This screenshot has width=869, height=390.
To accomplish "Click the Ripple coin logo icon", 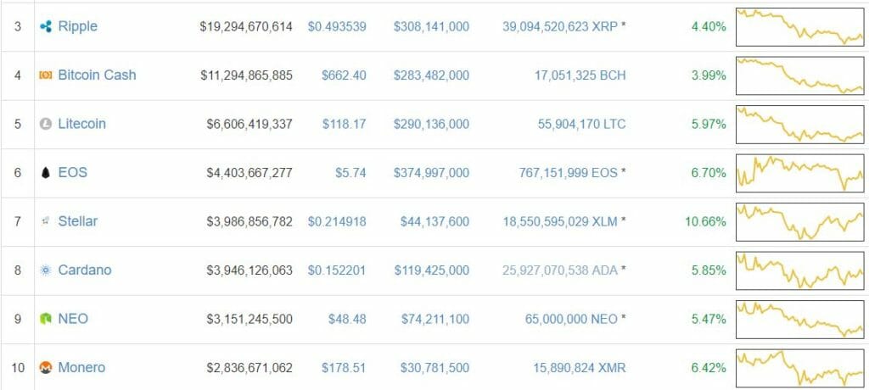I will click(x=46, y=26).
